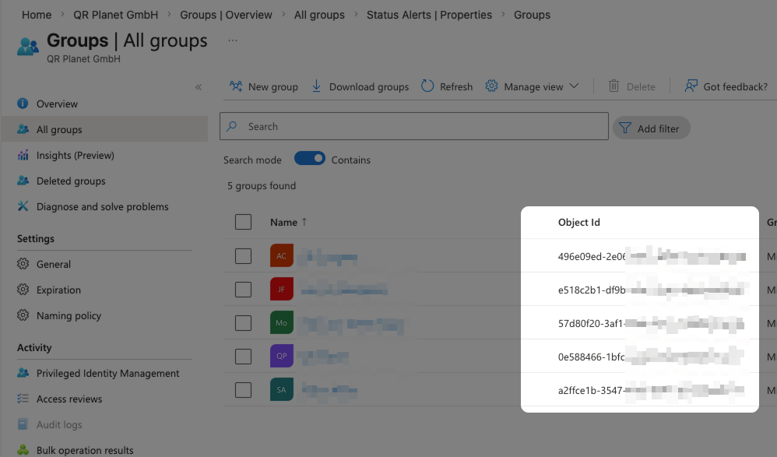Toggle the Name column sort order

pos(287,222)
